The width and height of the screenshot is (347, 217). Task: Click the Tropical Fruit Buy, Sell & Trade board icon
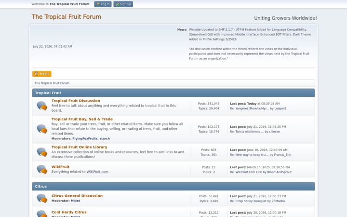42,129
